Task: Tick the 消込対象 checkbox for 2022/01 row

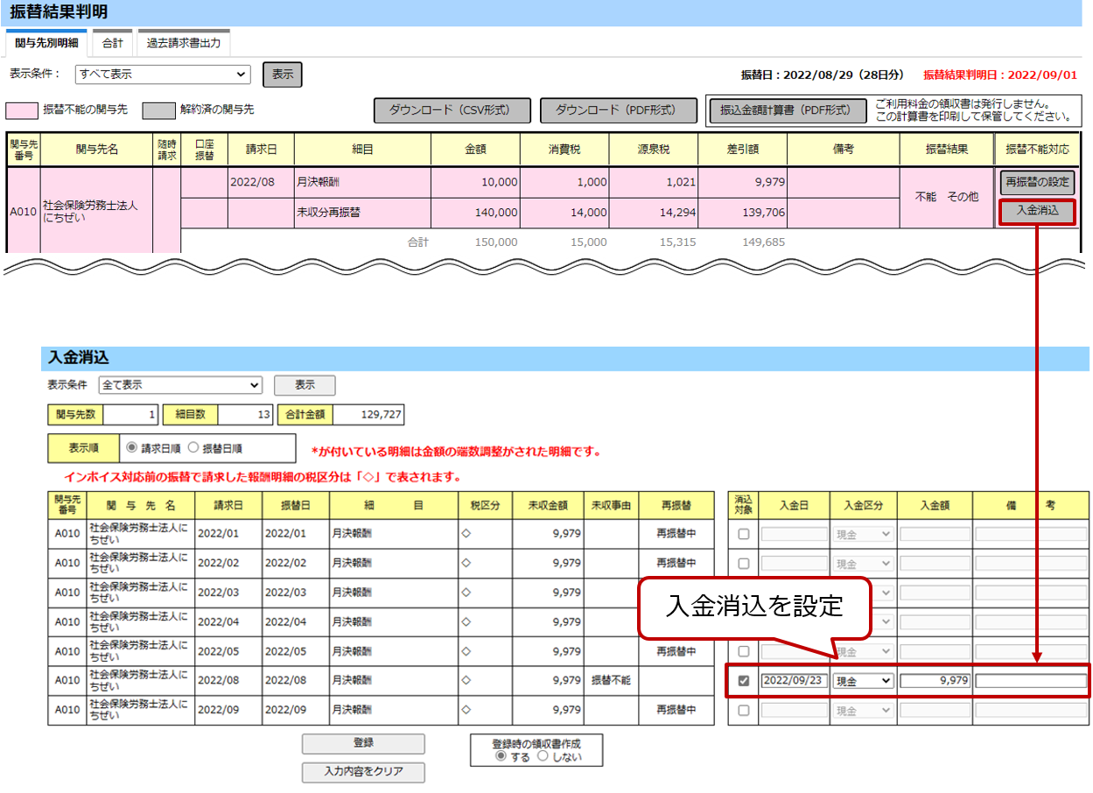Action: pos(744,534)
